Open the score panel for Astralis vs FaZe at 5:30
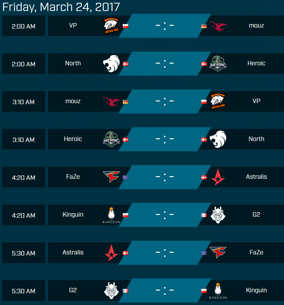This screenshot has height=305, width=284. coord(165,253)
